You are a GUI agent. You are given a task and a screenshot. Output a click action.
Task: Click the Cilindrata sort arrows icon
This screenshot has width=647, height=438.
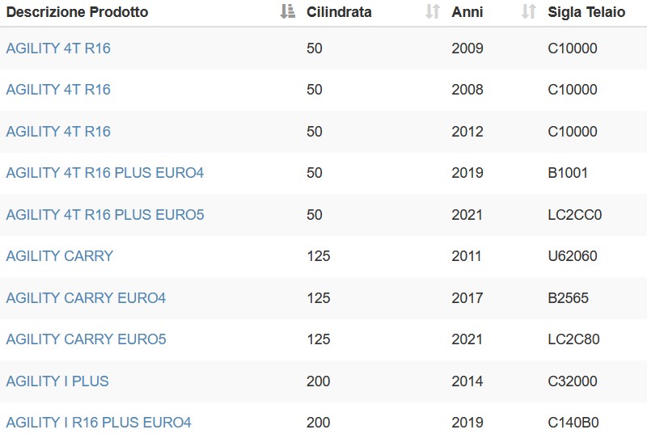click(x=433, y=11)
